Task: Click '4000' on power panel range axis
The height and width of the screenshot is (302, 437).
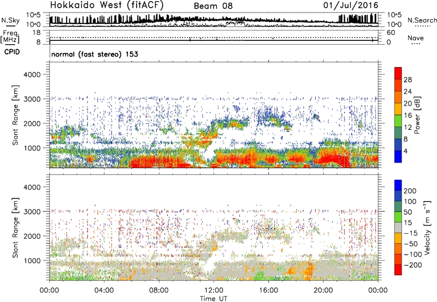Action: pyautogui.click(x=32, y=75)
